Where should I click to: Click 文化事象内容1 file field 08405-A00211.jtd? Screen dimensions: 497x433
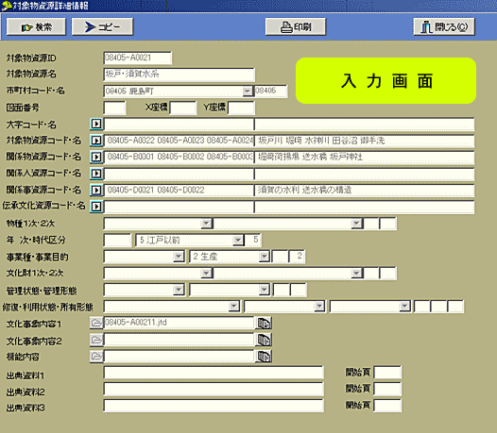pyautogui.click(x=180, y=323)
